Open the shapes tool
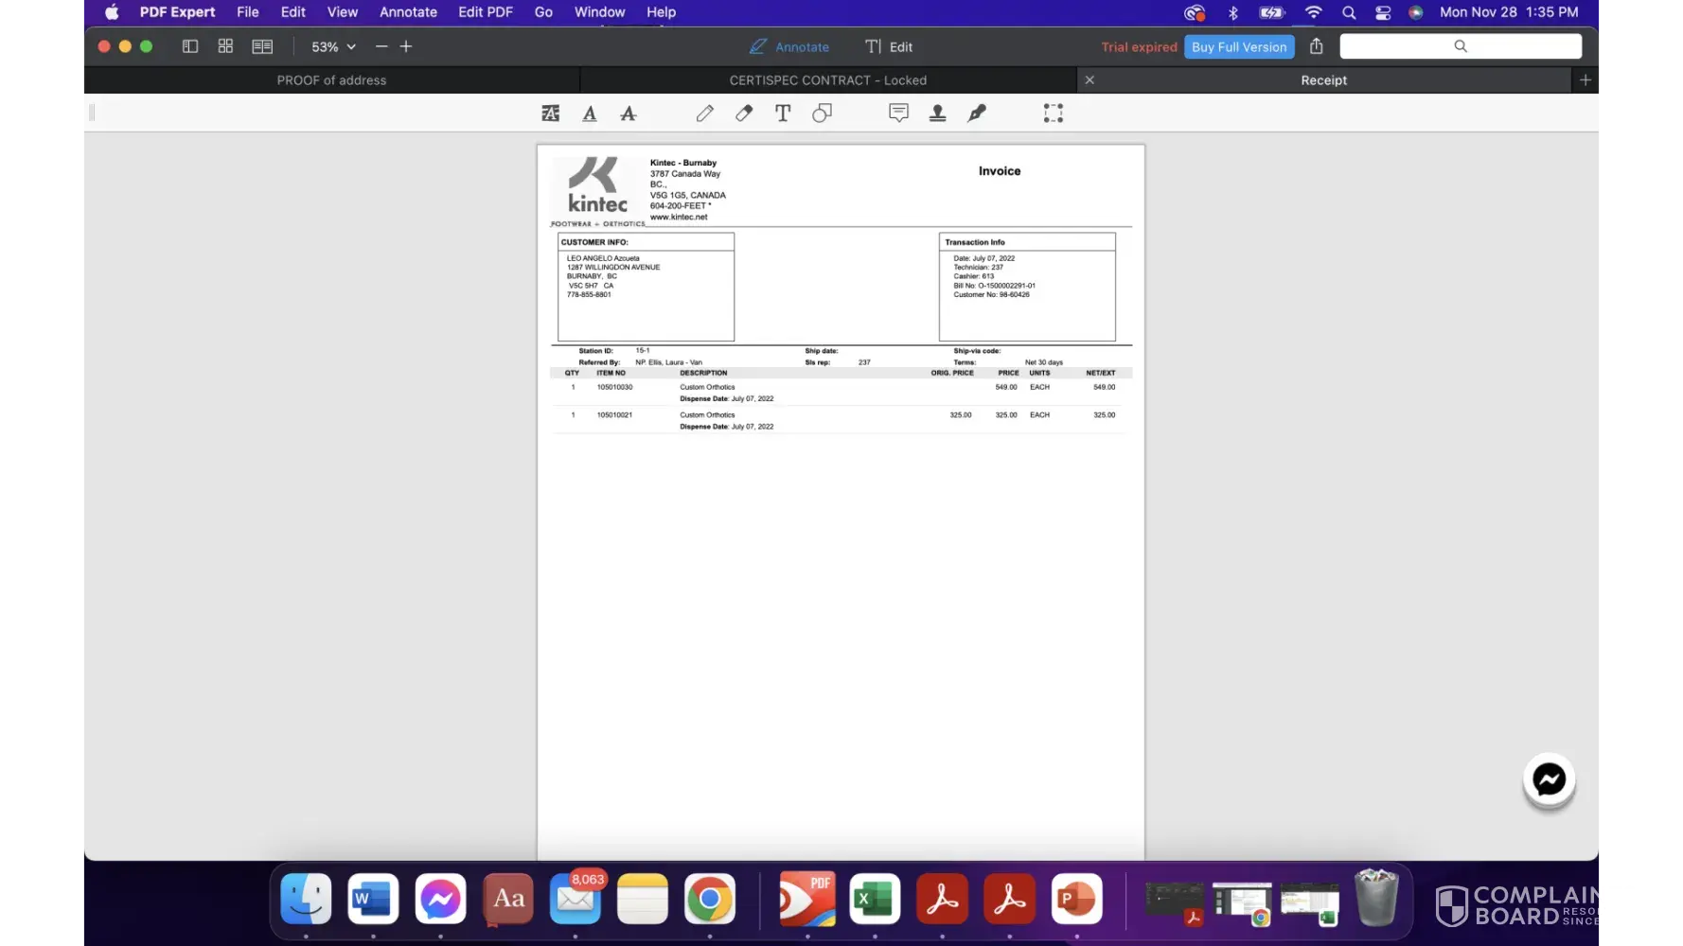Viewport: 1683px width, 946px height. (x=822, y=114)
